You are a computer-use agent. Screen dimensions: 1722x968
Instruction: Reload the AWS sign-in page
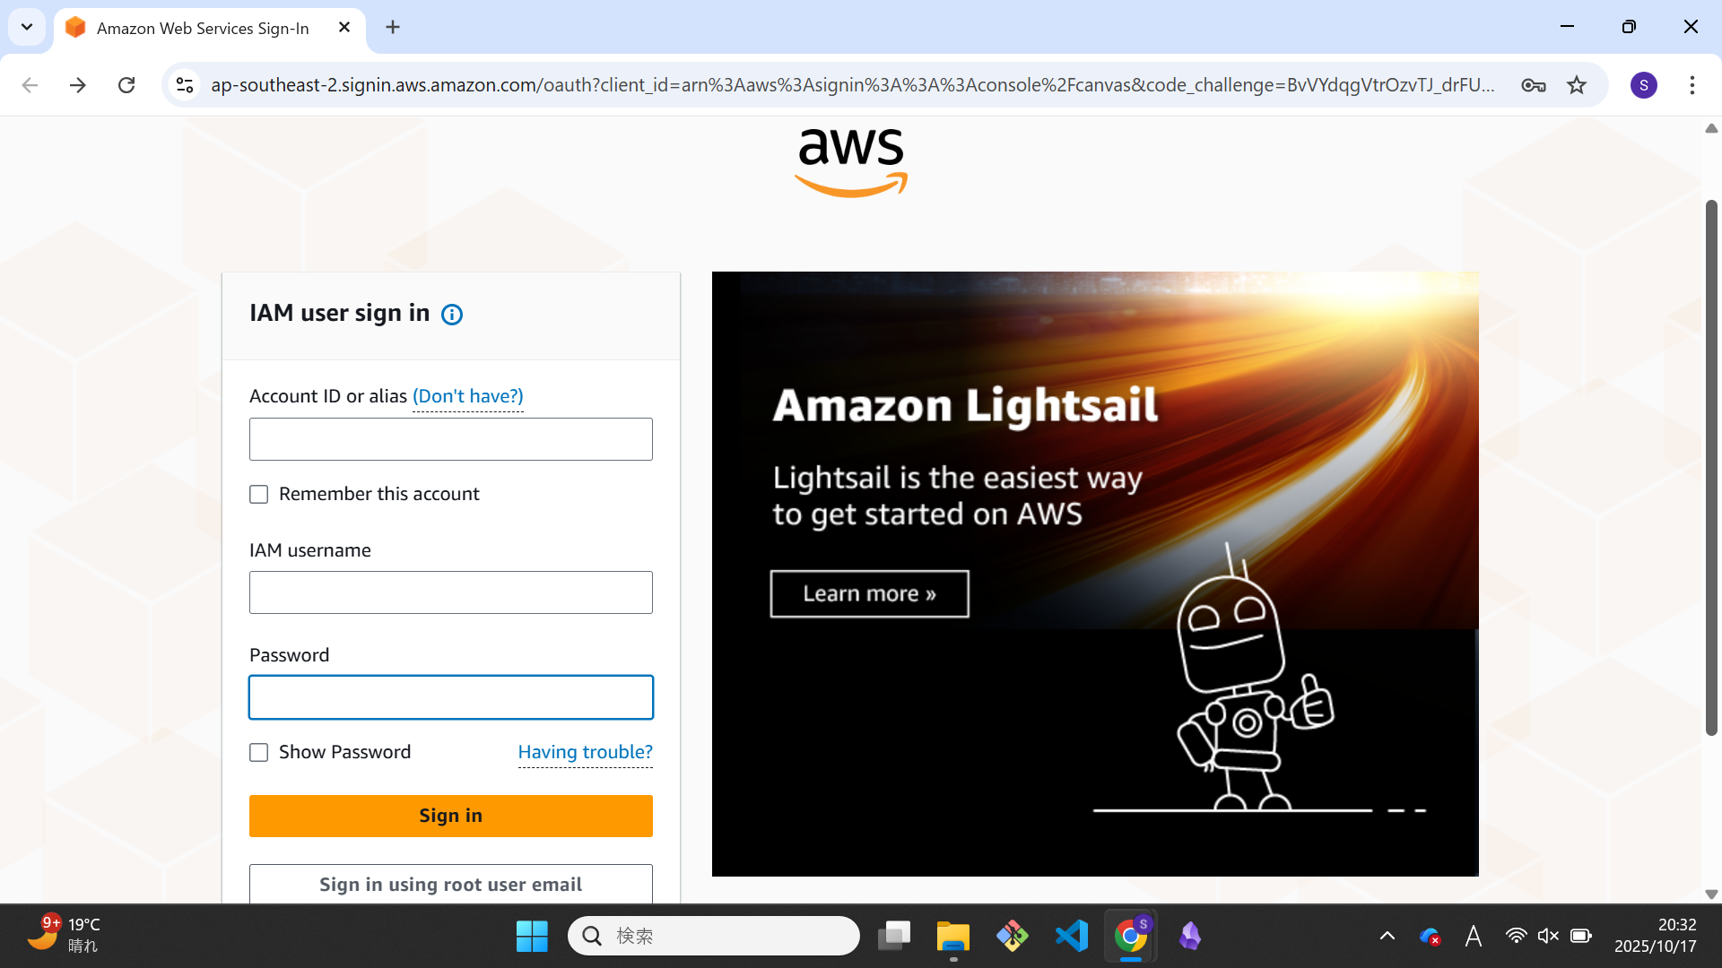coord(126,85)
